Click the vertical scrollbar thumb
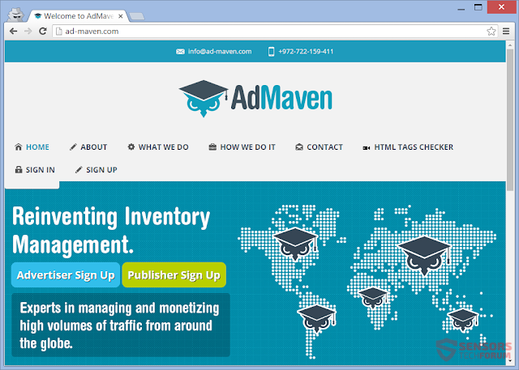Viewport: 519px width, 370px height. coord(510,120)
